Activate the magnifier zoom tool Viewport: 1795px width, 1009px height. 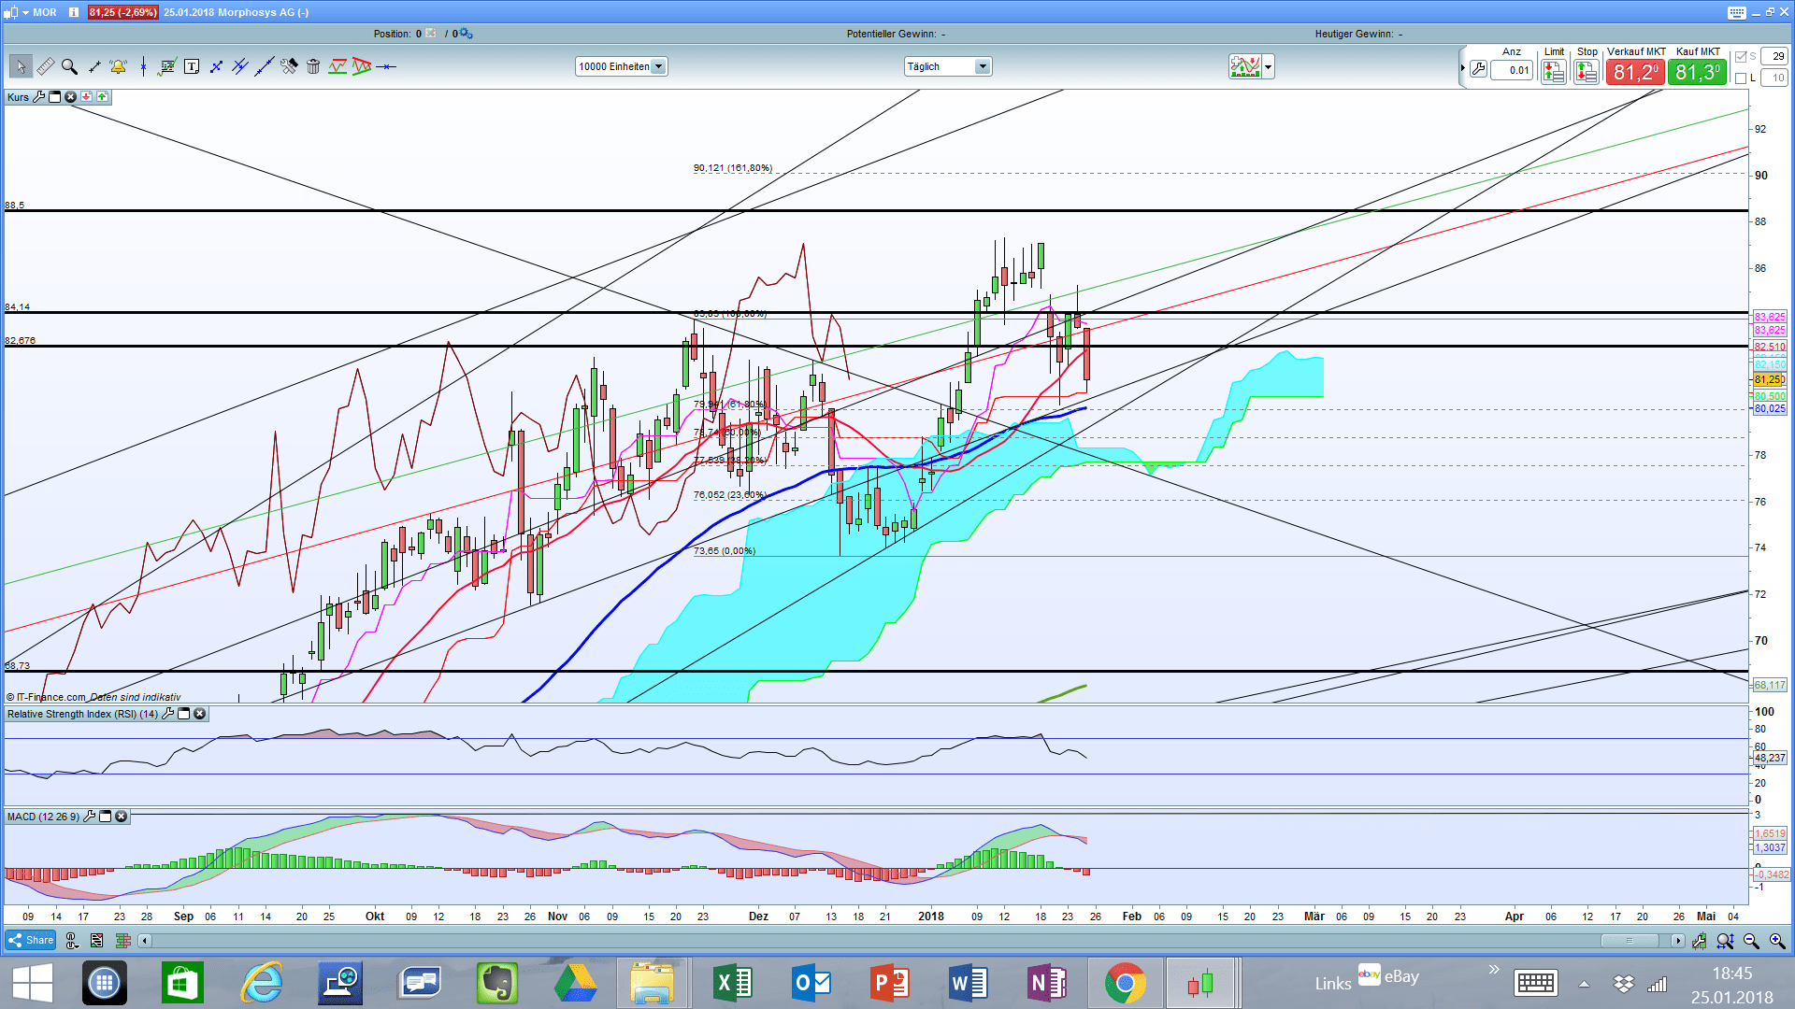(x=69, y=66)
